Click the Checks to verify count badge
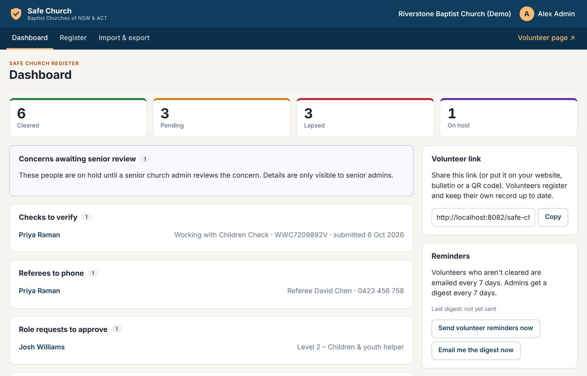The image size is (587, 376). [x=86, y=217]
